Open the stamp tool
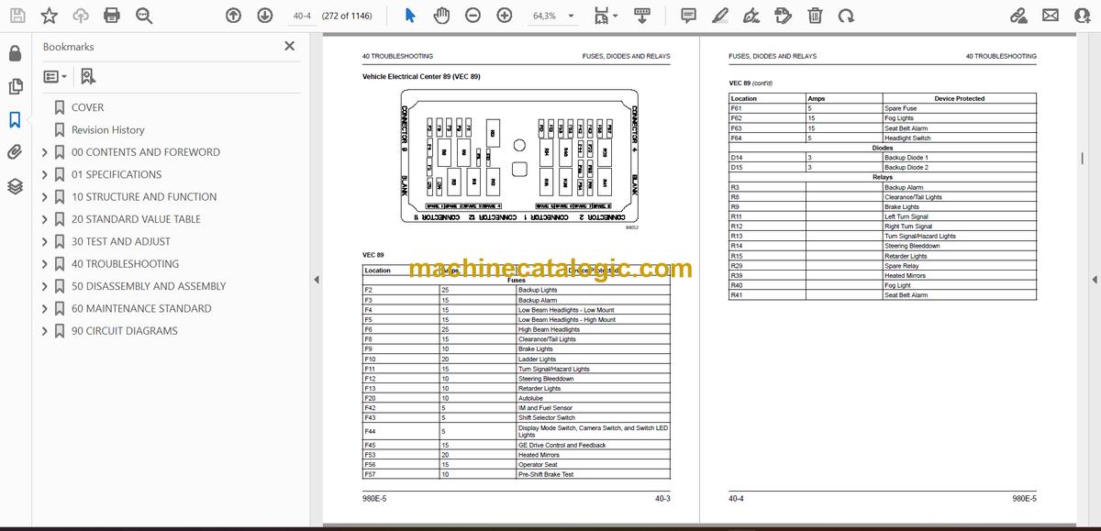 (783, 16)
